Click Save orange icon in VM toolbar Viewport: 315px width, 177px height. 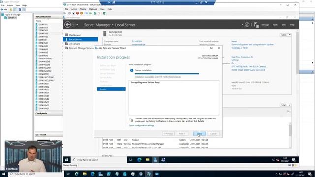[82, 13]
